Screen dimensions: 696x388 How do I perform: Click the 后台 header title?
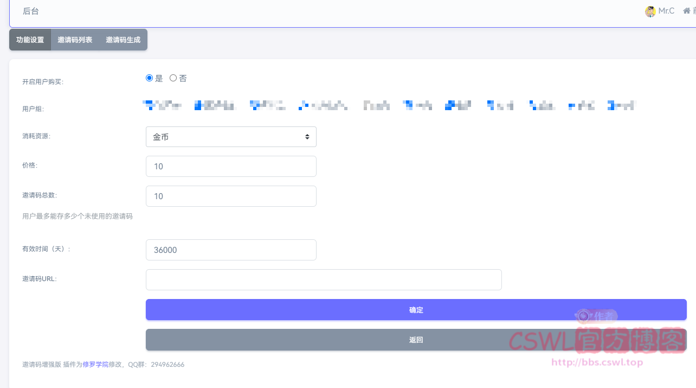(31, 11)
